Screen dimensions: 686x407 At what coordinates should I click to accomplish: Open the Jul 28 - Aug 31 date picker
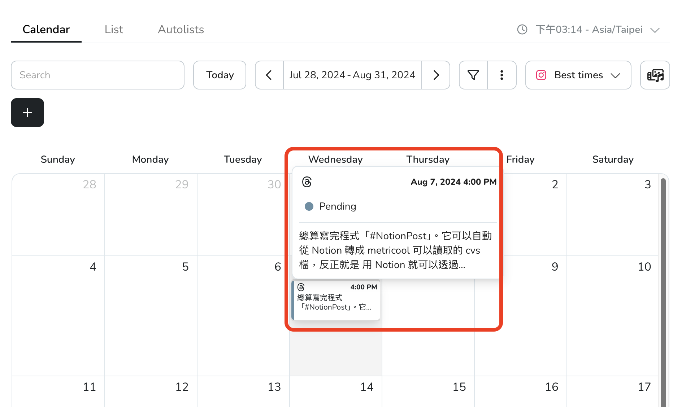(x=352, y=75)
